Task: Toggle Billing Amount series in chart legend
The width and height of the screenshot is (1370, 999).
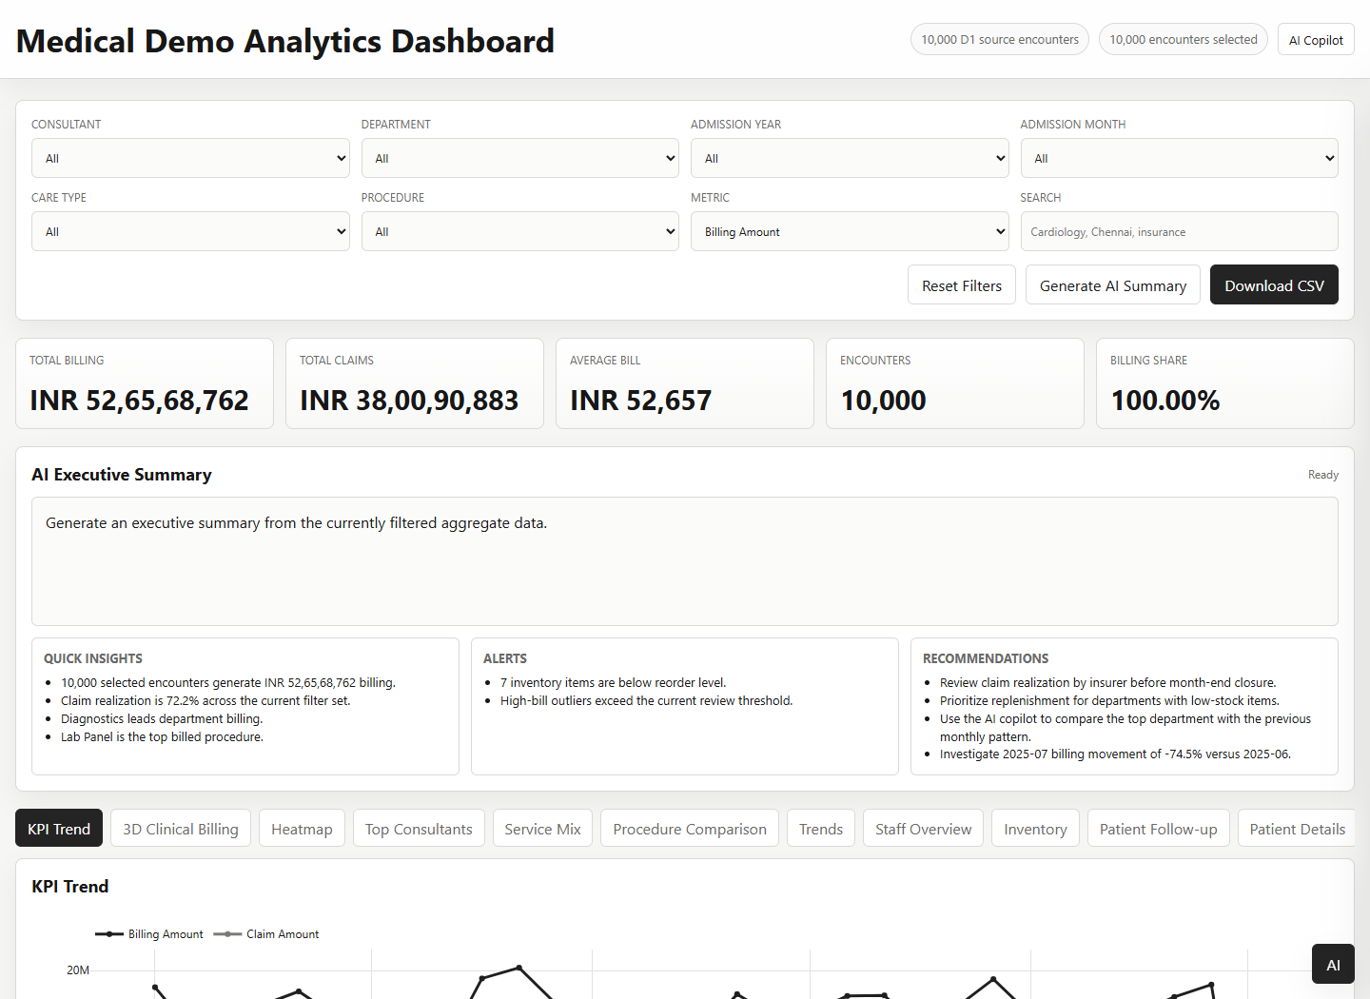Action: click(x=149, y=934)
